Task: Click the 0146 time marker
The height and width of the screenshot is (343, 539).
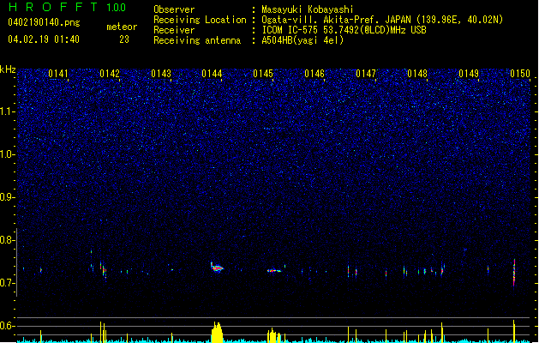Action: tap(314, 74)
